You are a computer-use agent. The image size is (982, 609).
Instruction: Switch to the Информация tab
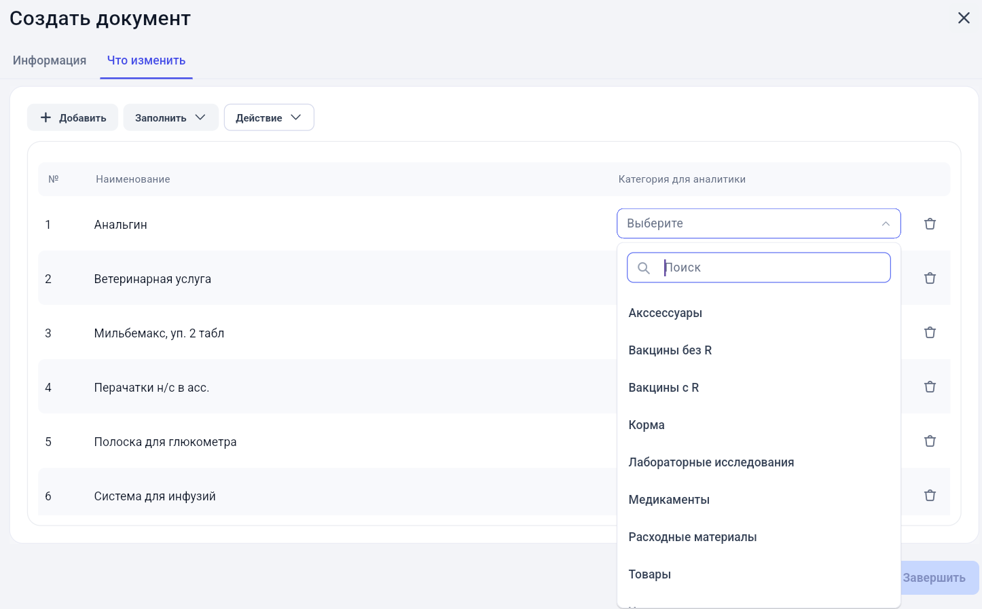pyautogui.click(x=50, y=60)
